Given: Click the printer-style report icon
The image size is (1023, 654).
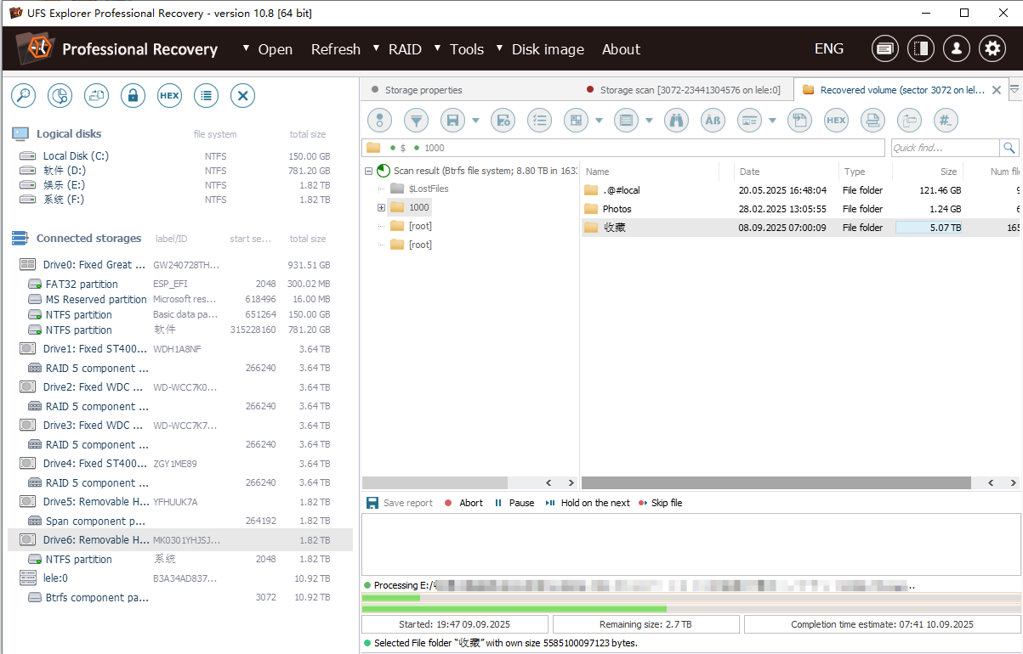Looking at the screenshot, I should [x=872, y=121].
